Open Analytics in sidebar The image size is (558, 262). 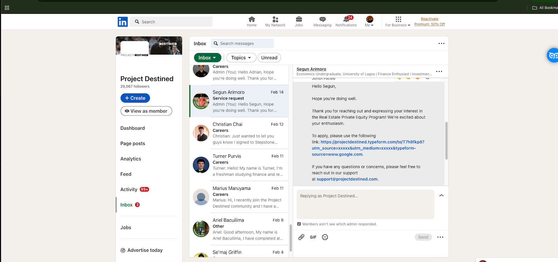[x=131, y=159]
